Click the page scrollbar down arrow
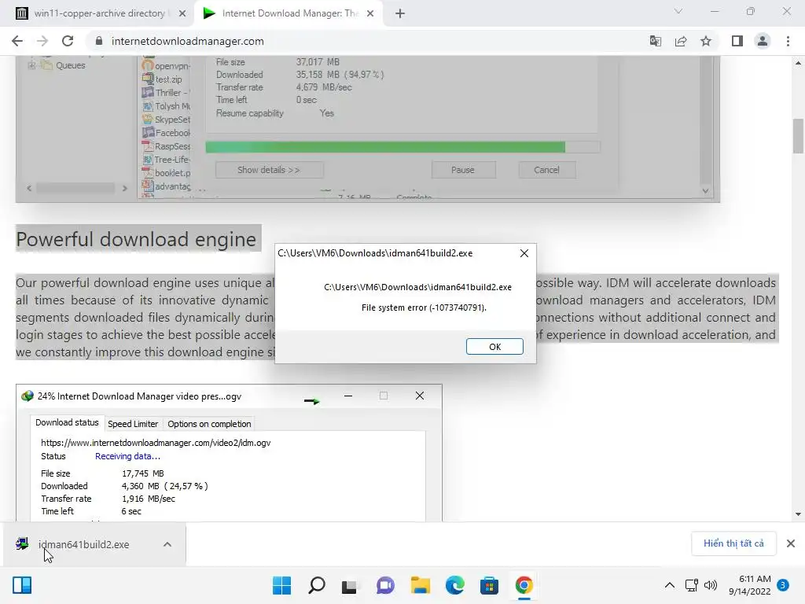The width and height of the screenshot is (805, 604). [x=798, y=514]
